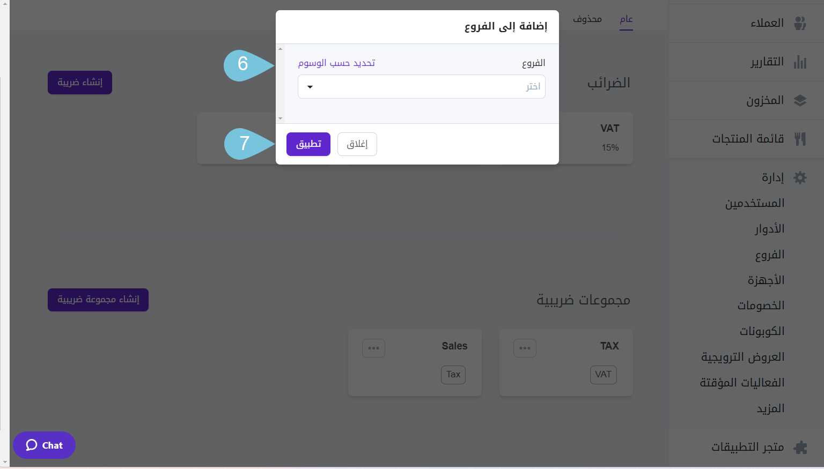Click the المخزون (inventory) layers icon

coord(800,100)
